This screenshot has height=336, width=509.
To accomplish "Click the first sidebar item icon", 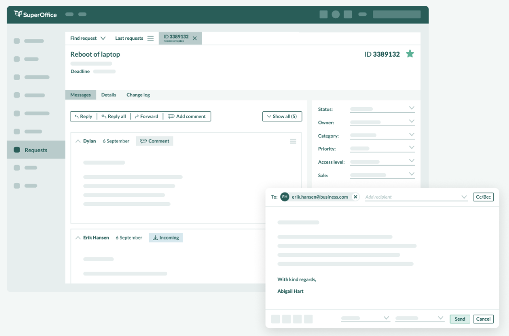I will 17,41.
